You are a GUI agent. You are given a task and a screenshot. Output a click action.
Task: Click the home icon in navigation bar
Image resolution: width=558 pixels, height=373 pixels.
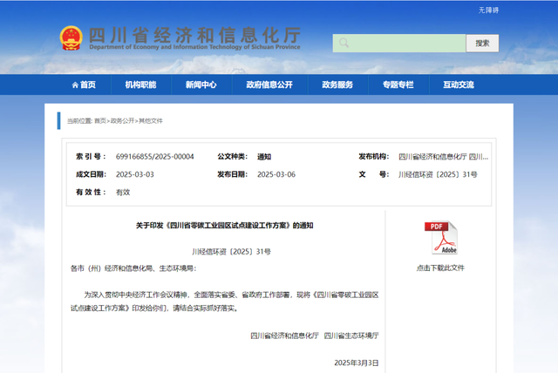point(75,85)
